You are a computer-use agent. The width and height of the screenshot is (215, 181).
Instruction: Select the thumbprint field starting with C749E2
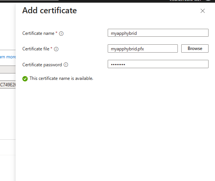pos(8,84)
